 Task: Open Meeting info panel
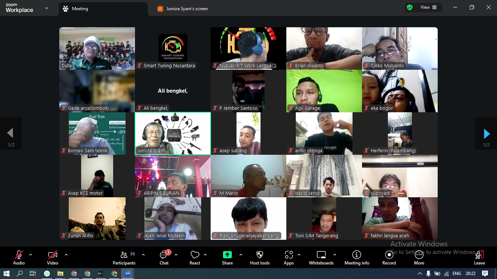click(357, 258)
